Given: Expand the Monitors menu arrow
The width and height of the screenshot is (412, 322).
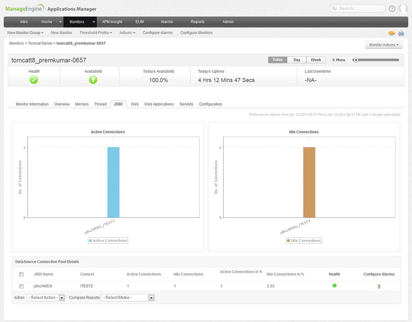Looking at the screenshot, I should point(94,22).
